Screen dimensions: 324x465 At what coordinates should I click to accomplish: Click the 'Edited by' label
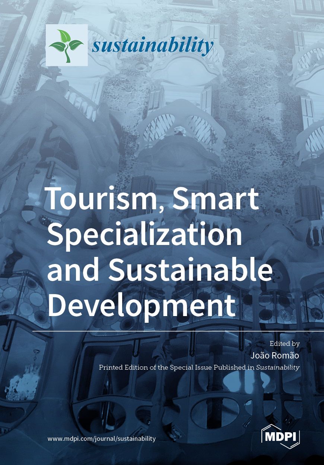285,344
